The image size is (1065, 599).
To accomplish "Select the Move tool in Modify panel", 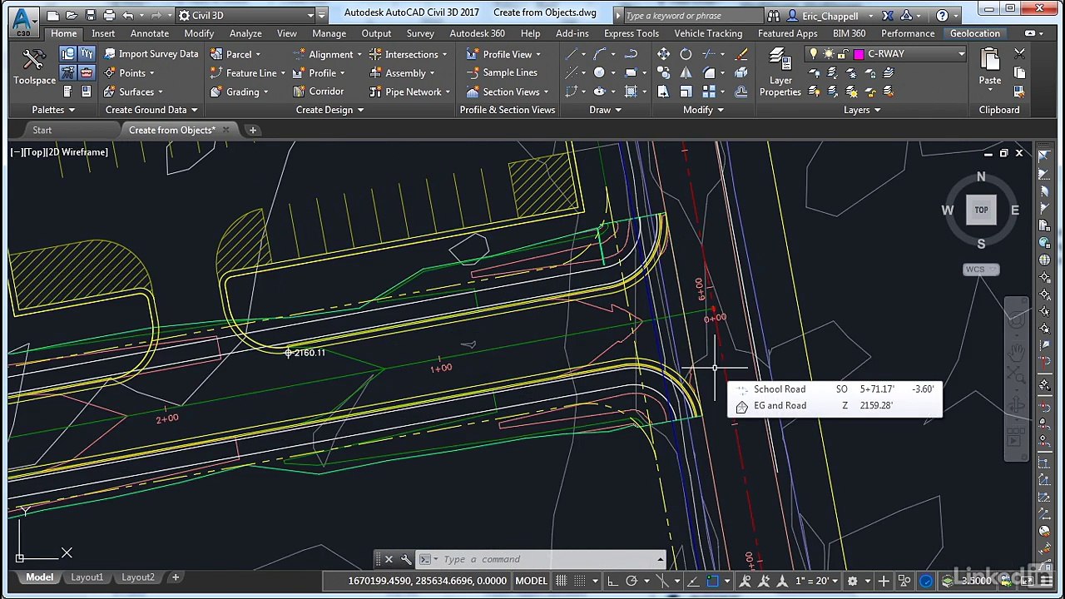I will point(663,54).
